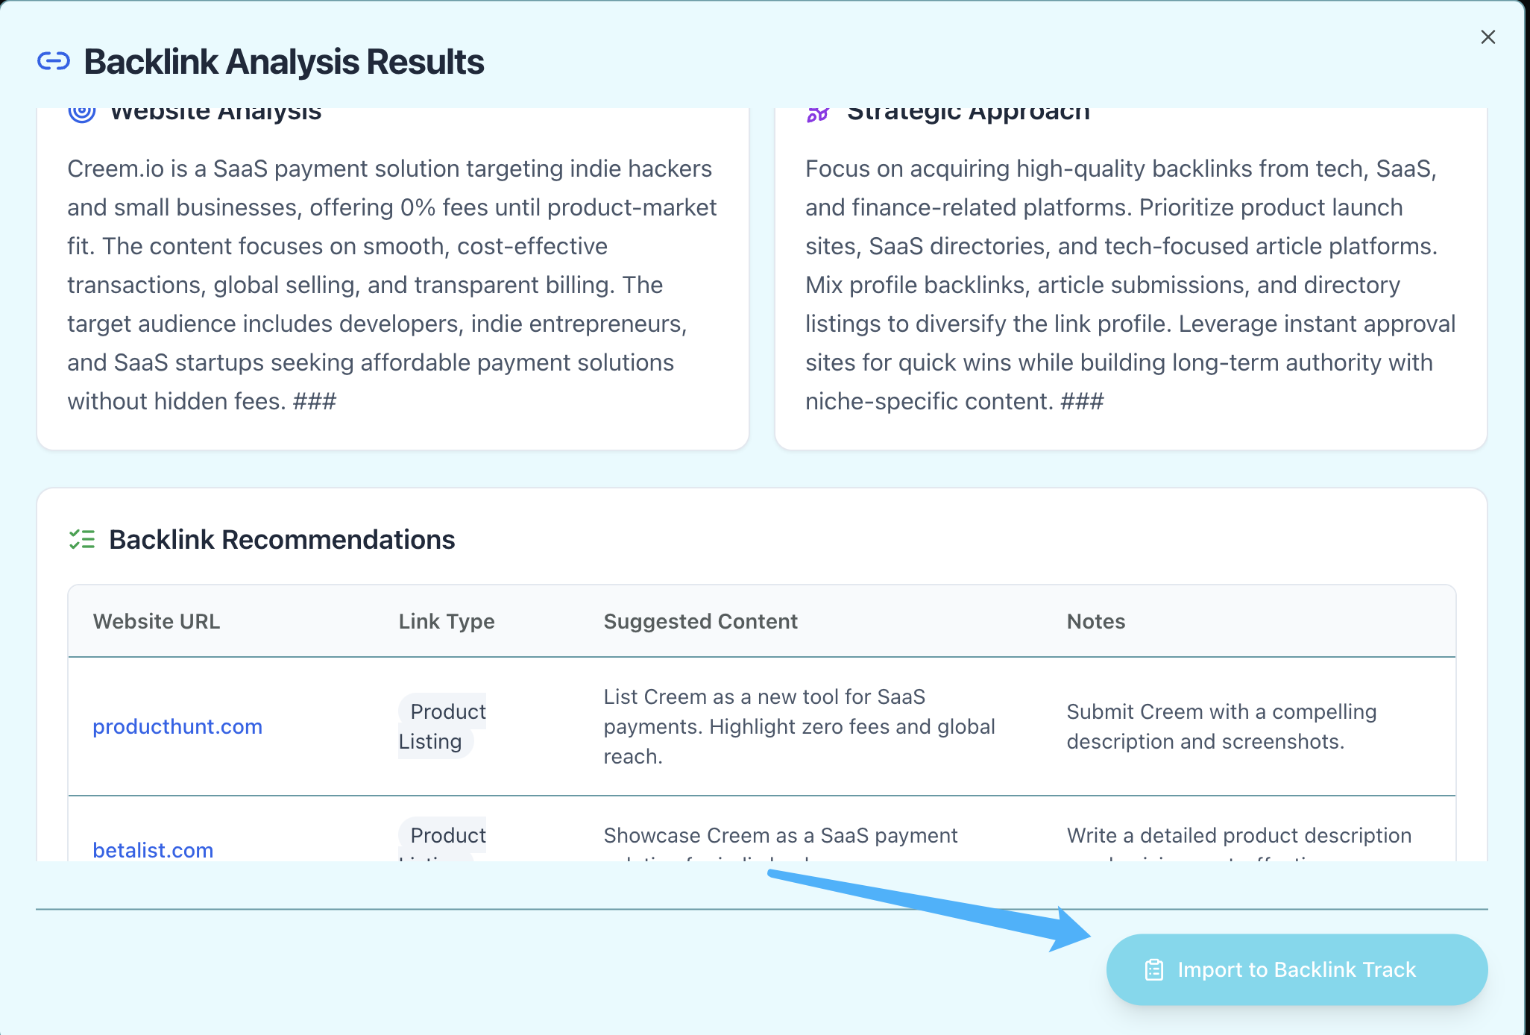This screenshot has height=1035, width=1530.
Task: Click the target icon next to Website Analysis
Action: 82,113
